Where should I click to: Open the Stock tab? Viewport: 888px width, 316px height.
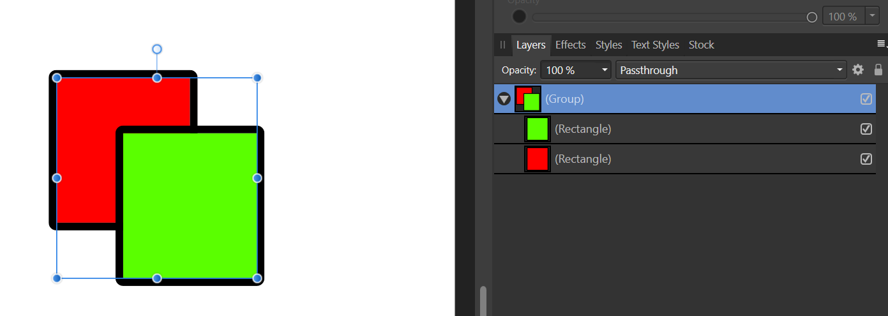pyautogui.click(x=701, y=45)
